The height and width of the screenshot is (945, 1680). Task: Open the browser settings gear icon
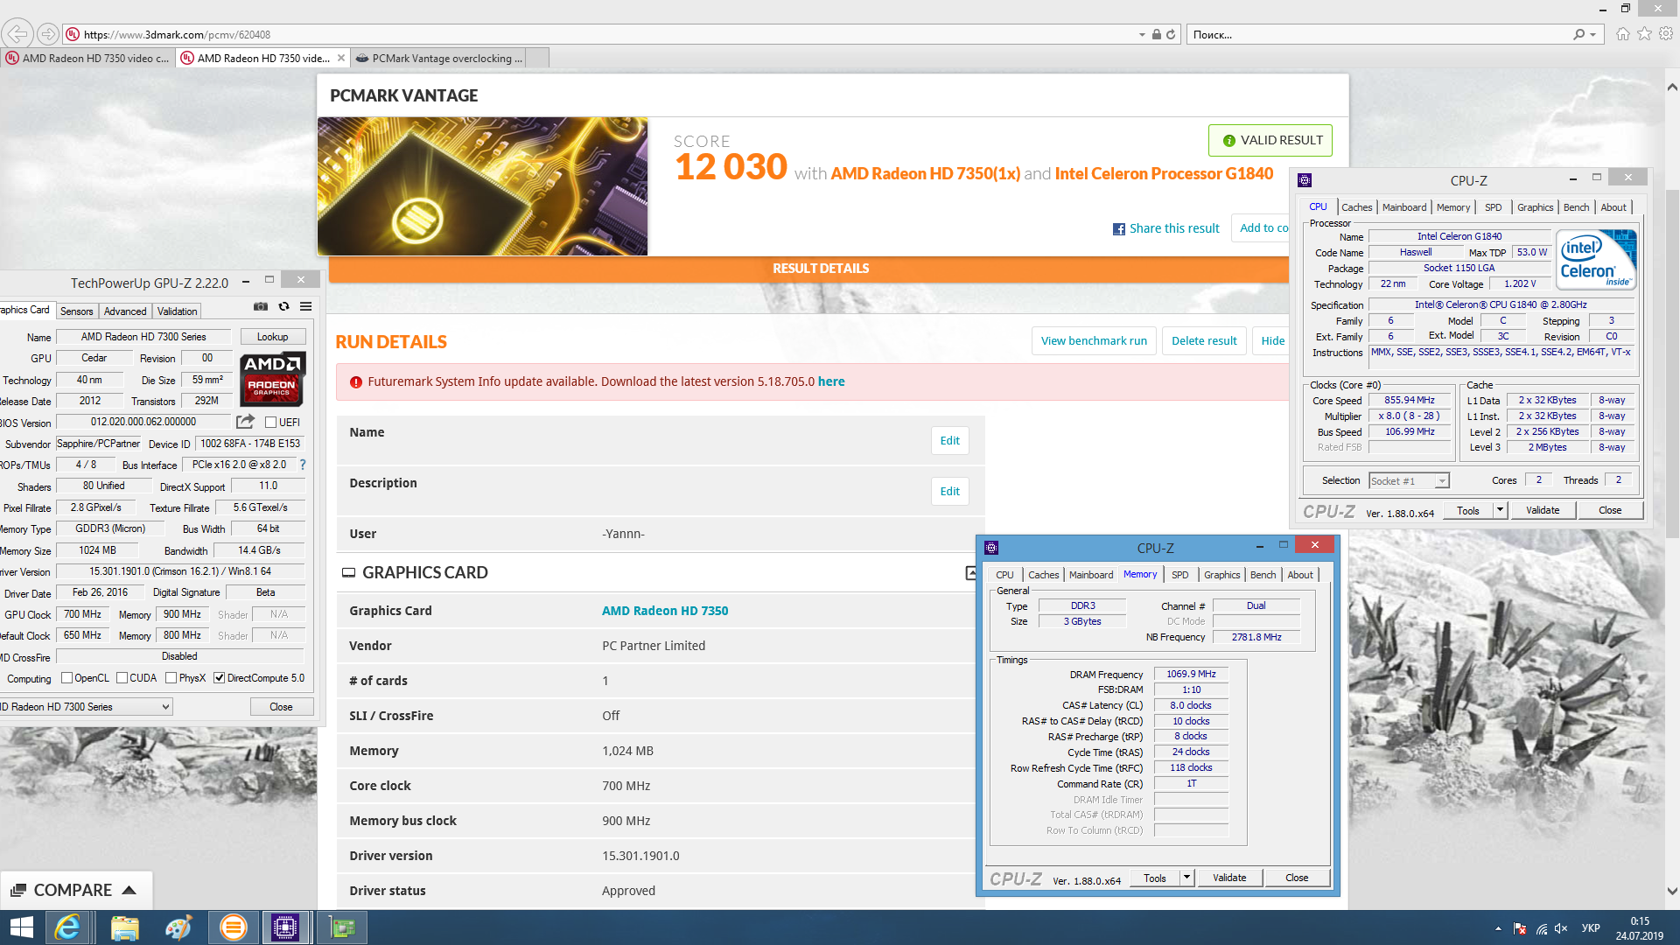click(x=1666, y=34)
